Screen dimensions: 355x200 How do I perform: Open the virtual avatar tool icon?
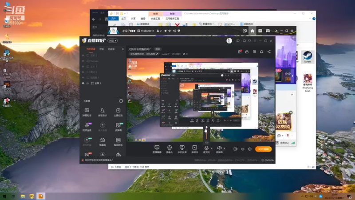[x=87, y=142]
